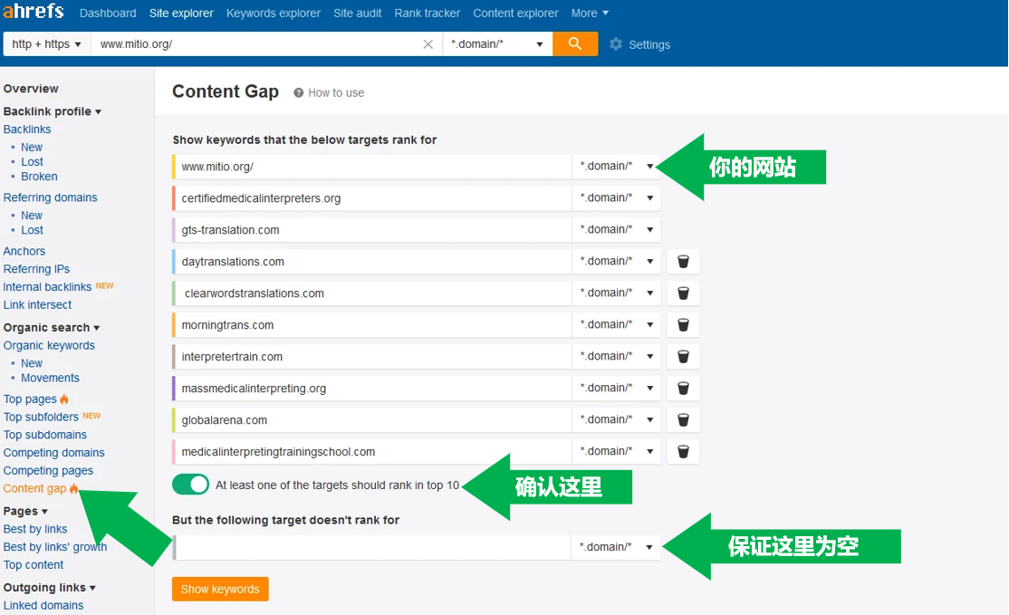This screenshot has width=1009, height=615.
Task: Collapse the Organic search section
Action: (52, 328)
